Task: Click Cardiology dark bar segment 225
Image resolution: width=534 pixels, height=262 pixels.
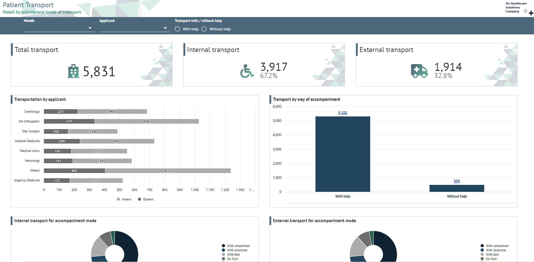Action: (61, 112)
